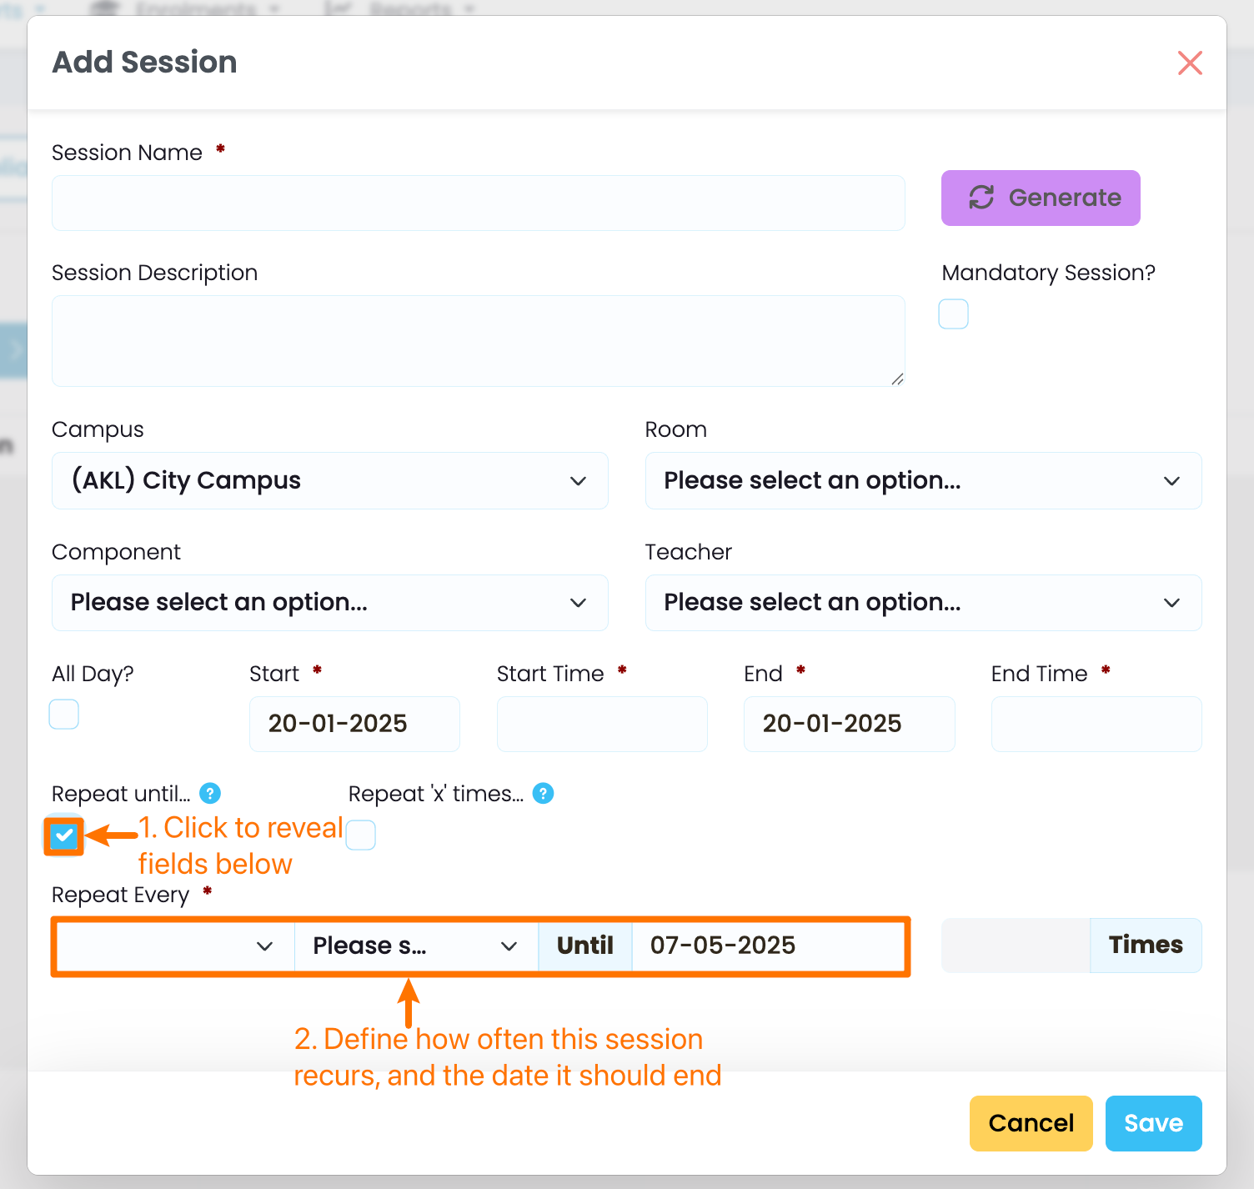The image size is (1254, 1189).
Task: Open the Repeat Every period dropdown
Action: click(415, 946)
